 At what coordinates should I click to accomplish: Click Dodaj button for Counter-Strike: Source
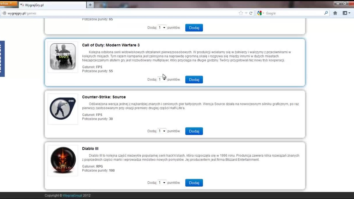coord(194,131)
